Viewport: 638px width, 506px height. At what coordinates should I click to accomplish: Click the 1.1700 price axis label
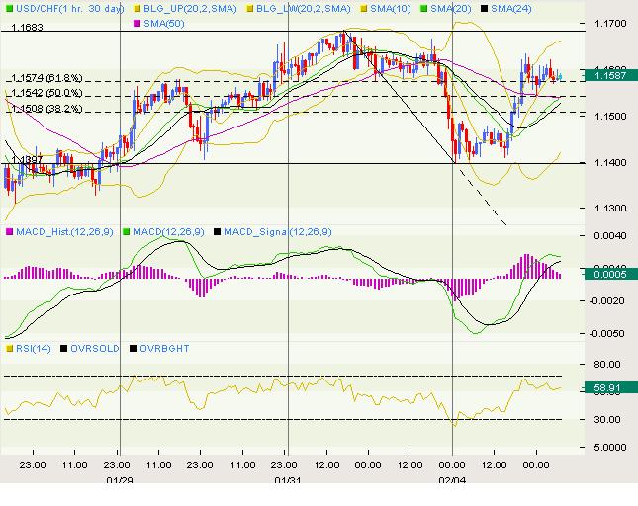tap(610, 24)
